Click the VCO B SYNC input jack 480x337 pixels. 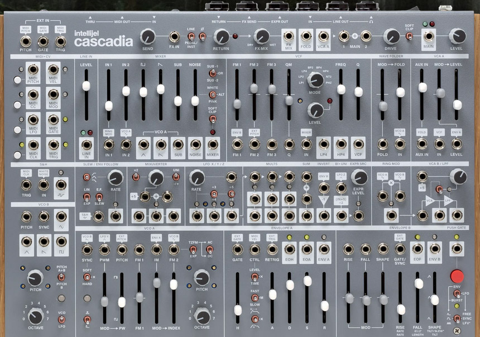pyautogui.click(x=44, y=216)
